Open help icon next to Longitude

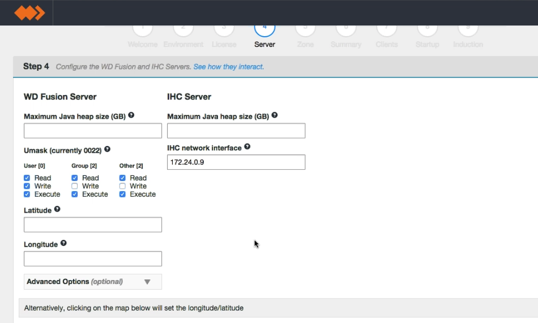click(63, 243)
